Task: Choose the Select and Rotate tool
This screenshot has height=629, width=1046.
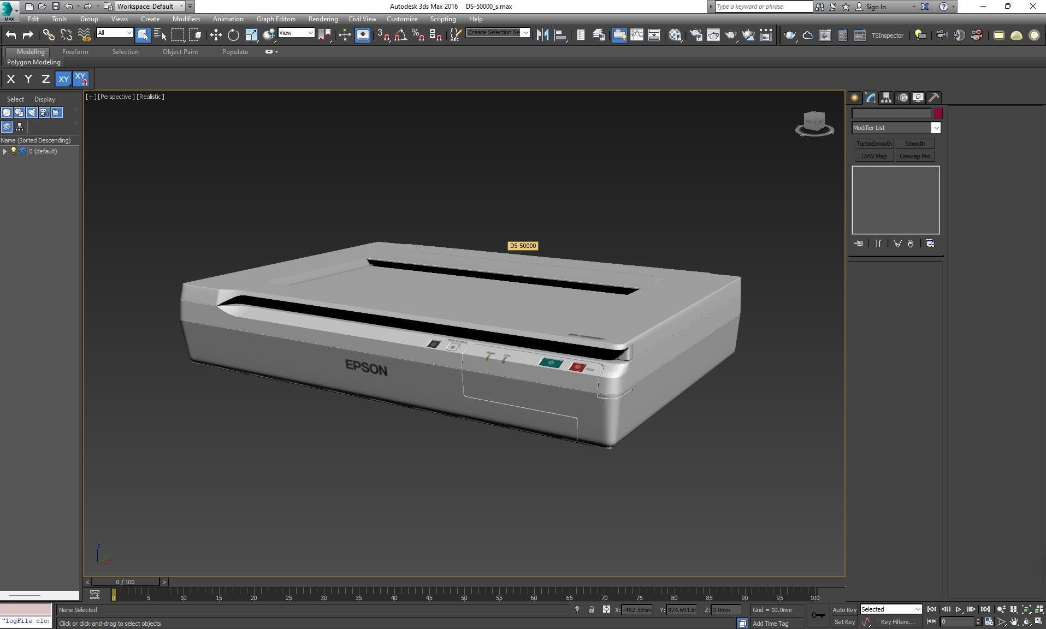Action: pyautogui.click(x=233, y=35)
